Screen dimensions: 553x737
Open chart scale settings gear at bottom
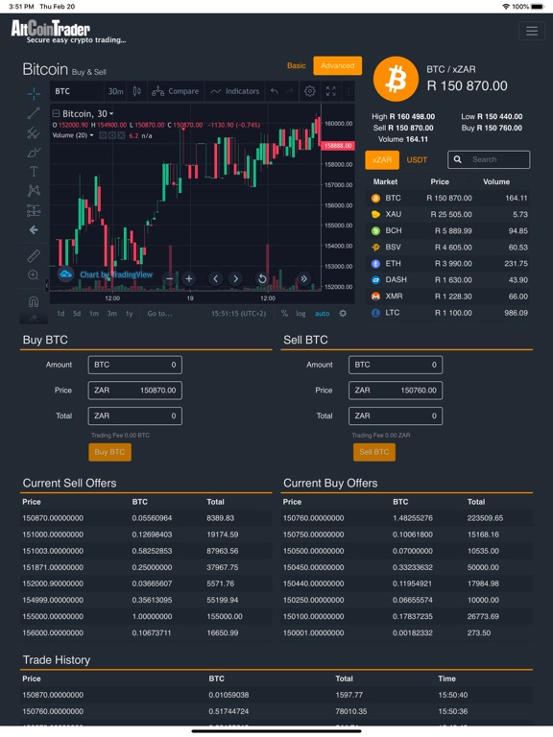[343, 314]
